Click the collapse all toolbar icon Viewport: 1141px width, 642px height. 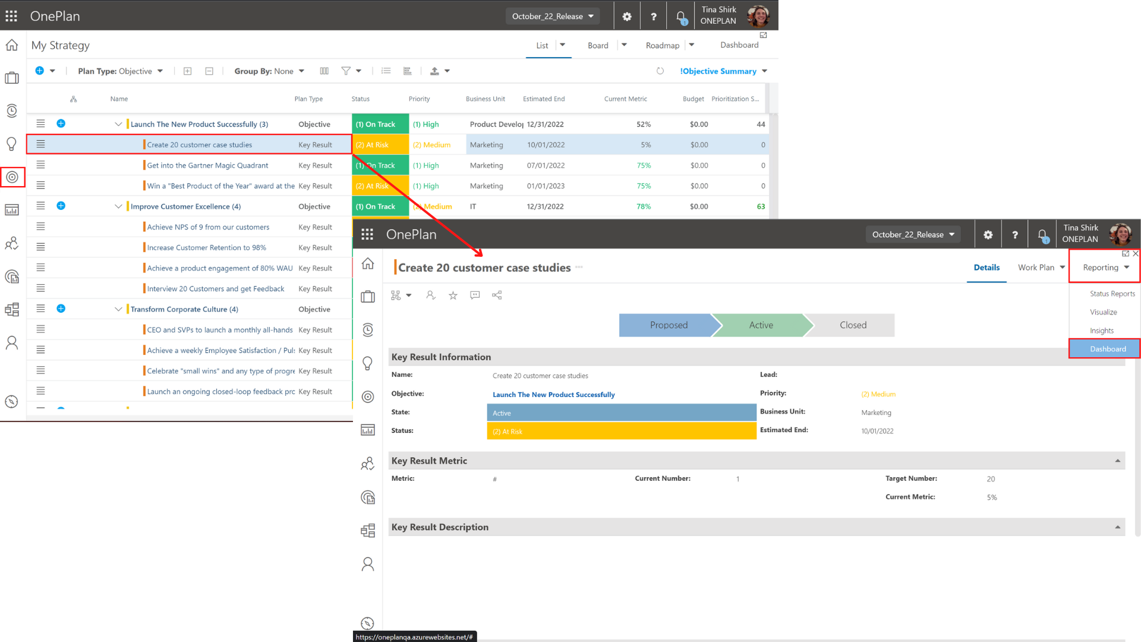tap(209, 71)
